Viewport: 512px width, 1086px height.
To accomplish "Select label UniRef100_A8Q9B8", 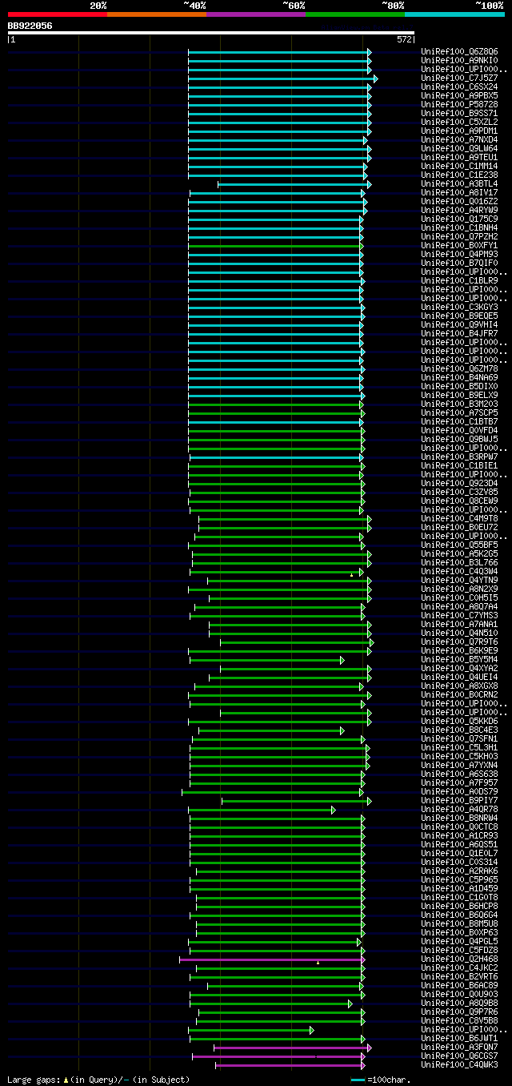I will coord(459,1004).
